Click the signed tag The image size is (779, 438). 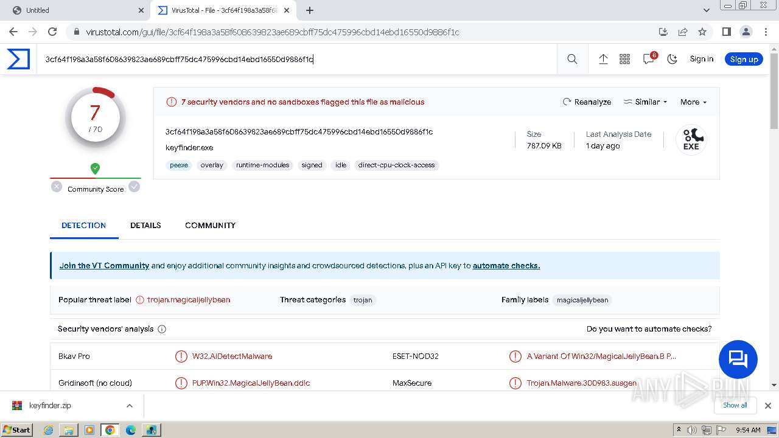pos(312,165)
